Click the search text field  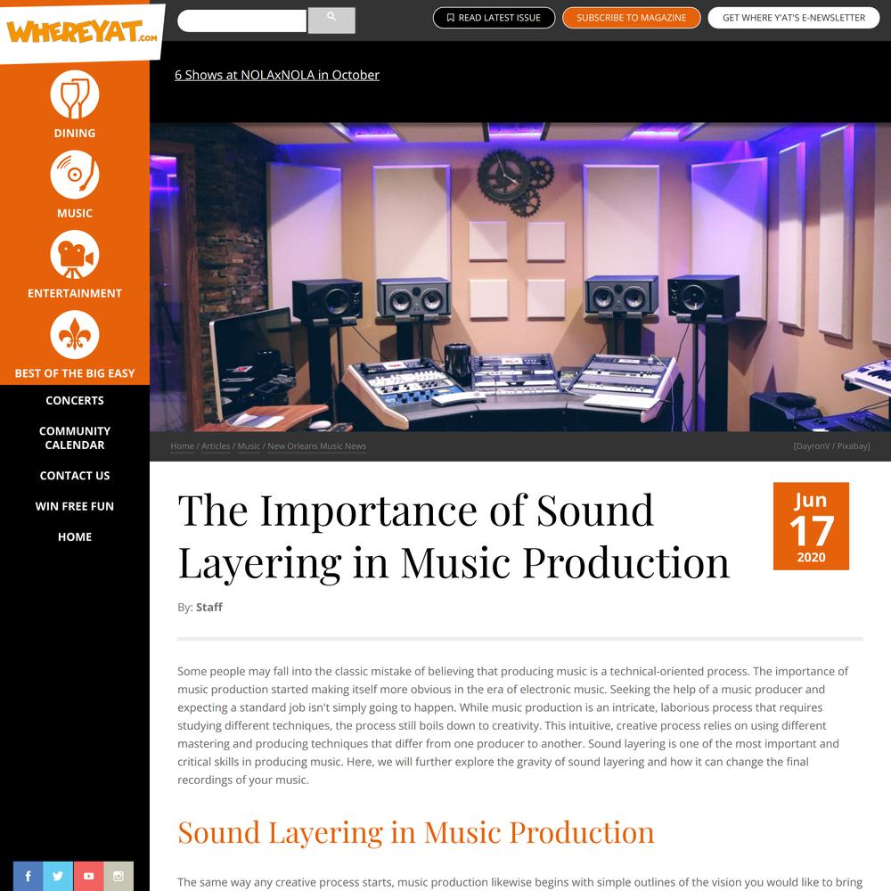[x=242, y=21]
